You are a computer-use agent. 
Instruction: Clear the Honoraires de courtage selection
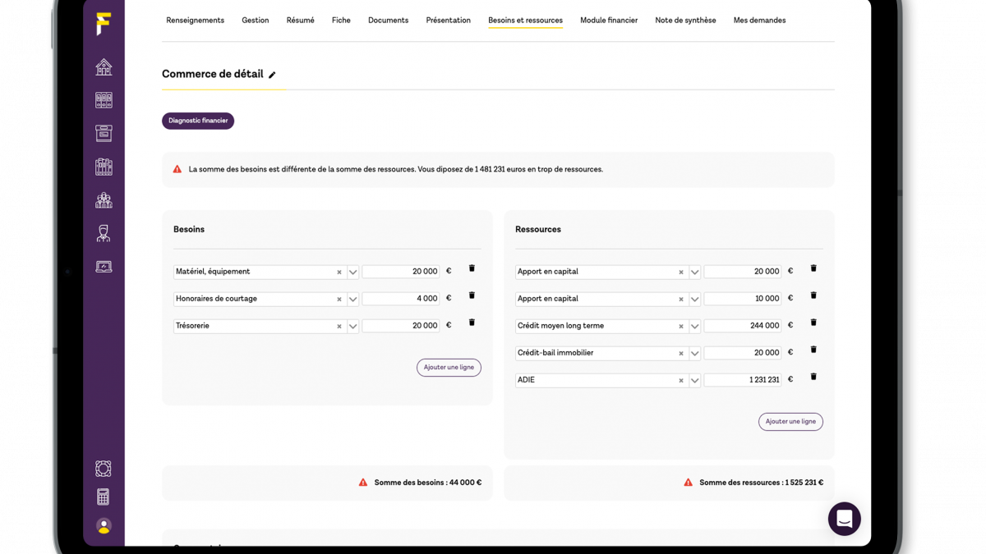339,300
